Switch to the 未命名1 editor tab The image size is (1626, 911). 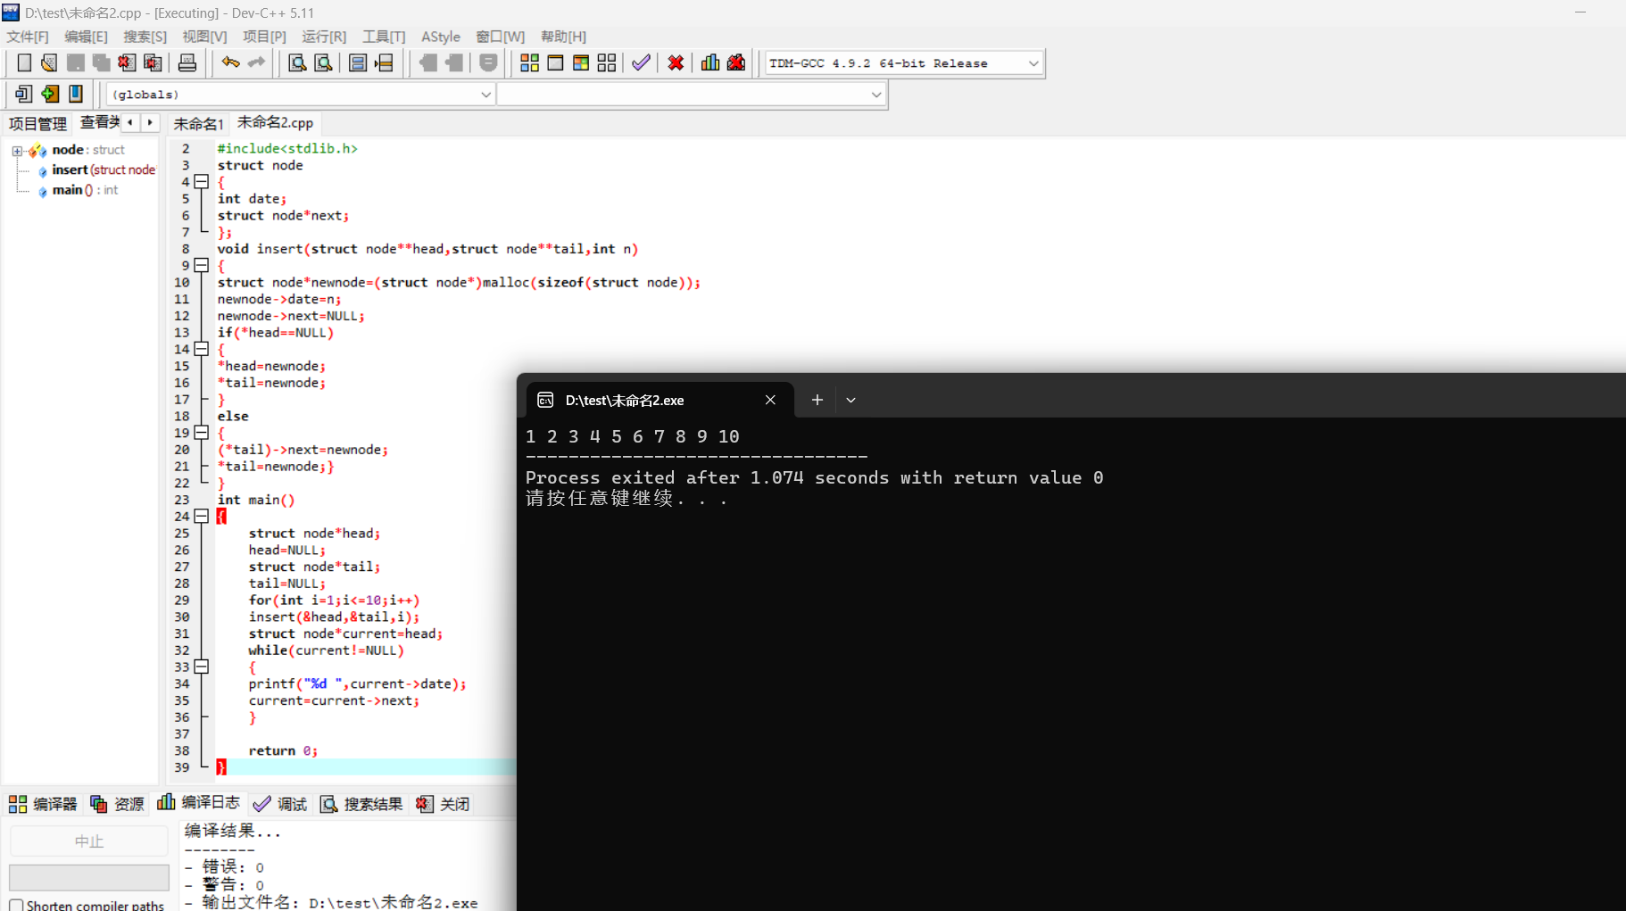[198, 123]
